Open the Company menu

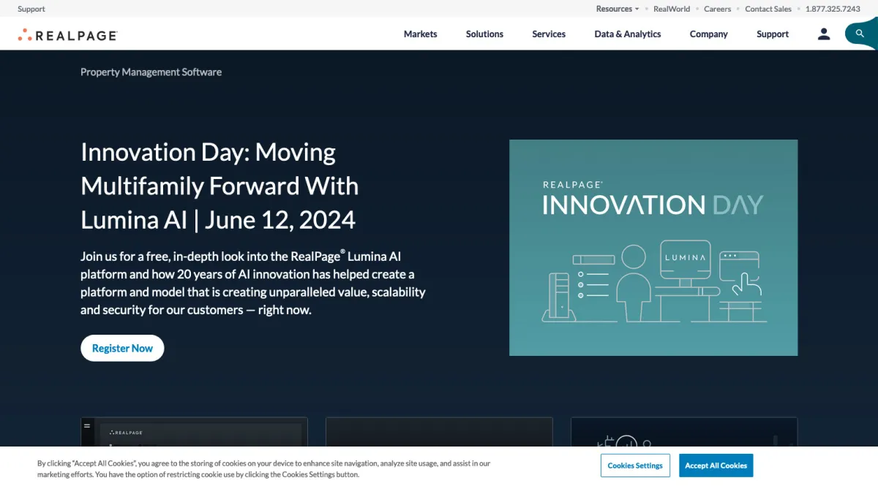(709, 34)
